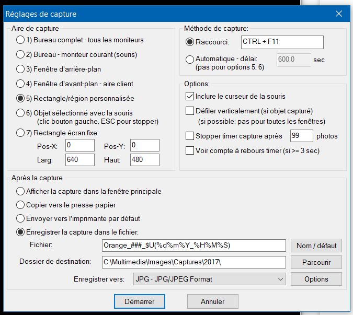Click the photos count field showing 99
The height and width of the screenshot is (315, 353).
302,136
